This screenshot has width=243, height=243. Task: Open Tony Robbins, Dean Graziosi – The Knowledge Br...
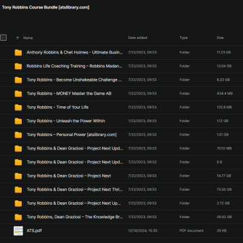point(75,217)
